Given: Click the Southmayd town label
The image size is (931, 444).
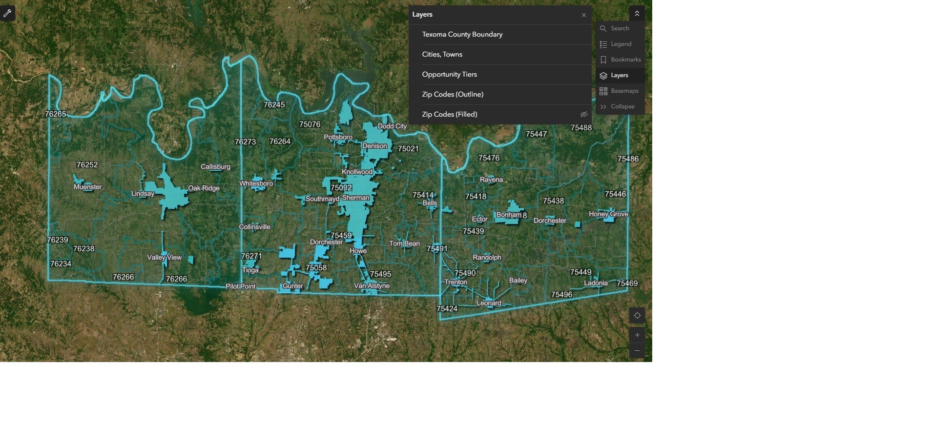Looking at the screenshot, I should tap(322, 199).
